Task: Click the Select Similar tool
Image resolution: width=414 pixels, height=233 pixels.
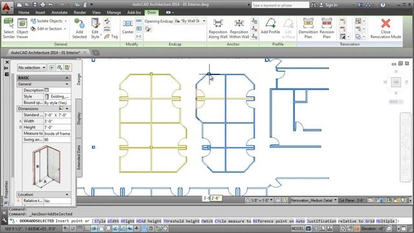Action: pyautogui.click(x=8, y=28)
